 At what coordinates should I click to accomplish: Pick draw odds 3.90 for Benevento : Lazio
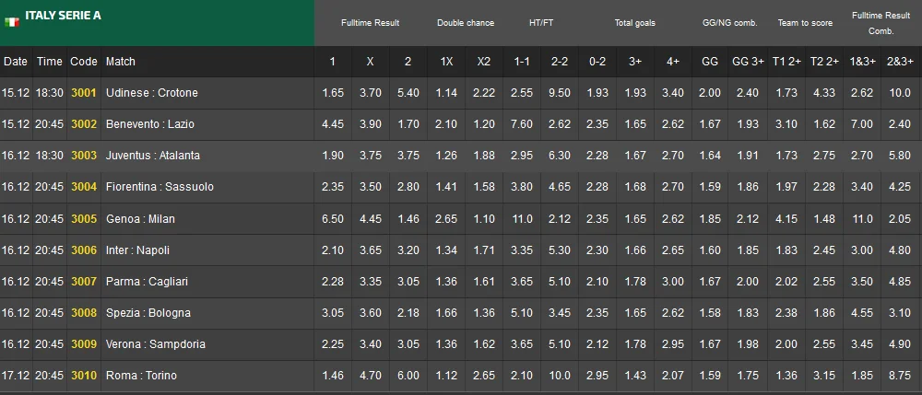point(370,124)
